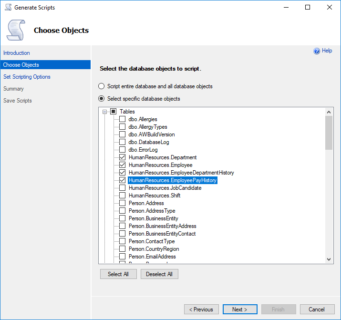Viewport: 341px width, 320px height.
Task: Select Person.EmailAddress row text
Action: [152, 256]
